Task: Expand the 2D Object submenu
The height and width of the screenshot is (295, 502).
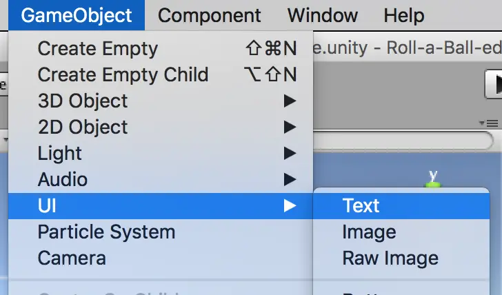Action: (x=161, y=128)
